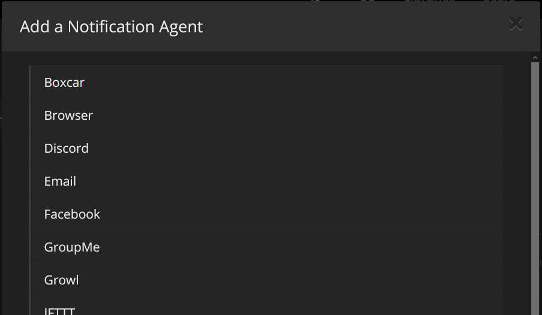The width and height of the screenshot is (542, 315).
Task: Pick Discord as the notification agent
Action: 266,148
